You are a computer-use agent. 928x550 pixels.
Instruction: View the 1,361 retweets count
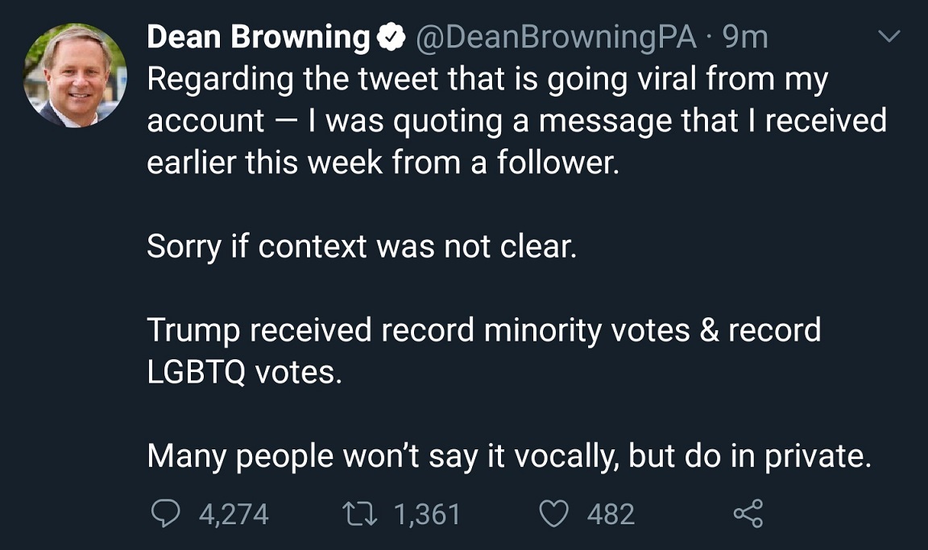(x=427, y=514)
